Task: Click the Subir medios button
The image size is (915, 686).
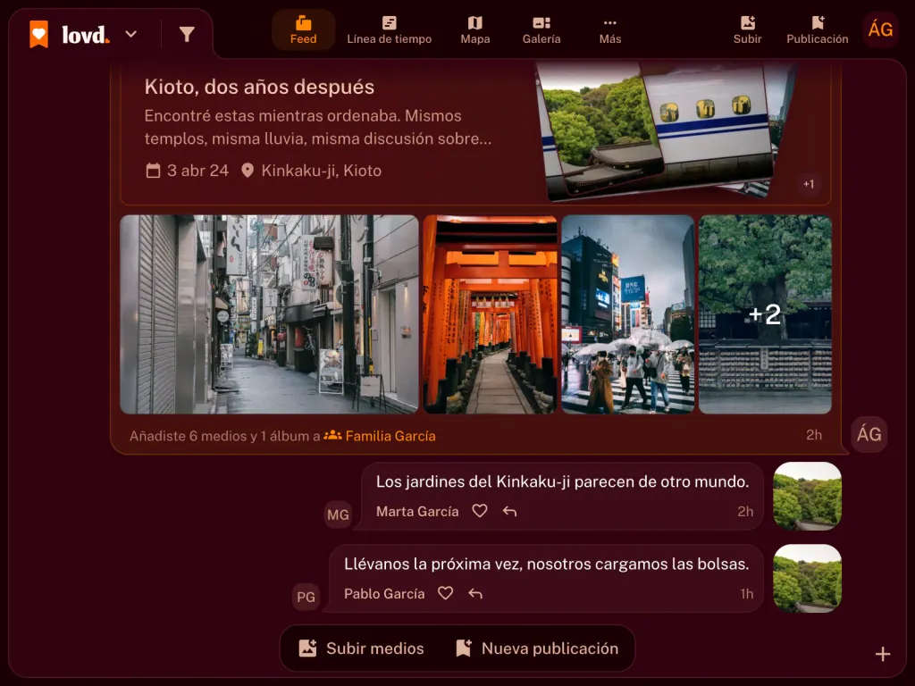Action: (361, 648)
